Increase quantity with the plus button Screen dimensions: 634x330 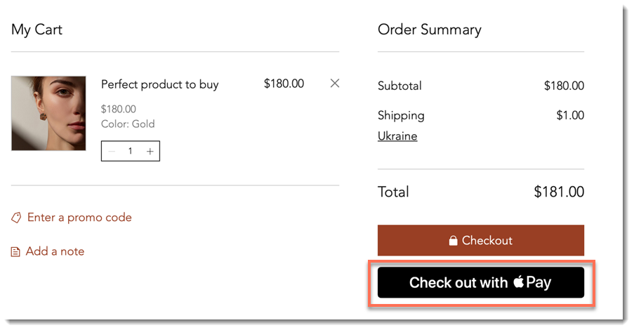pyautogui.click(x=150, y=151)
